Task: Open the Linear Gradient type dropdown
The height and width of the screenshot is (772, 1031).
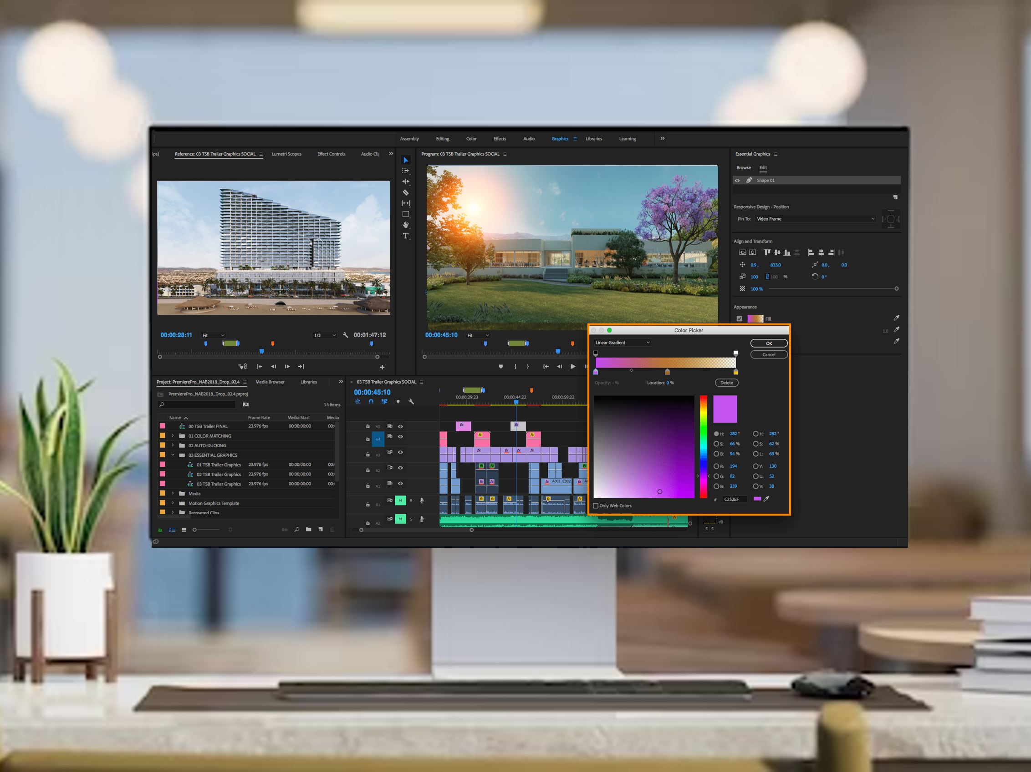Action: 622,343
